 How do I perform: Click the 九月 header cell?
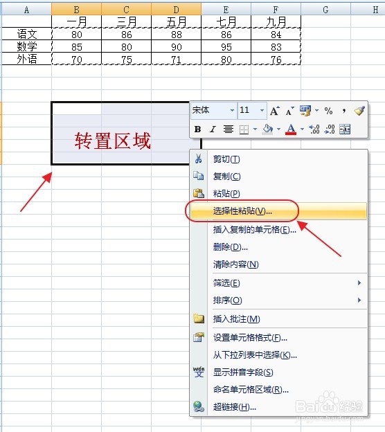pyautogui.click(x=276, y=21)
